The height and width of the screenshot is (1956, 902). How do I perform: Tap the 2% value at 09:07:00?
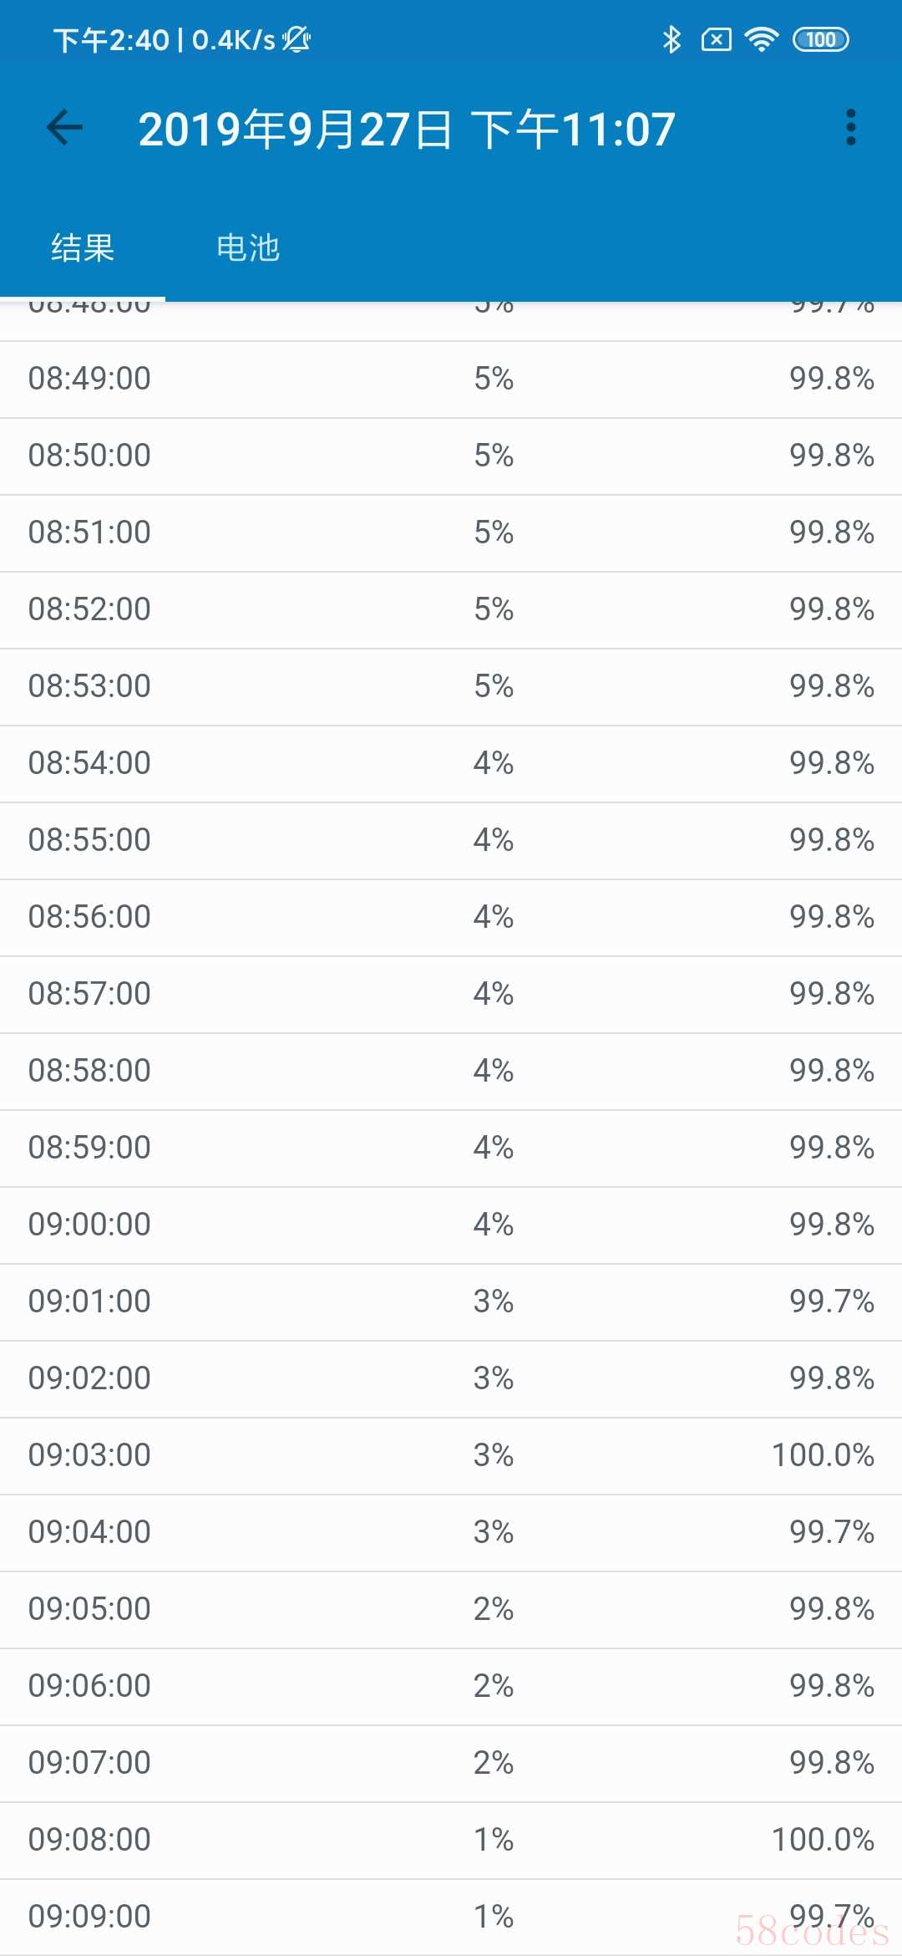tap(493, 1763)
